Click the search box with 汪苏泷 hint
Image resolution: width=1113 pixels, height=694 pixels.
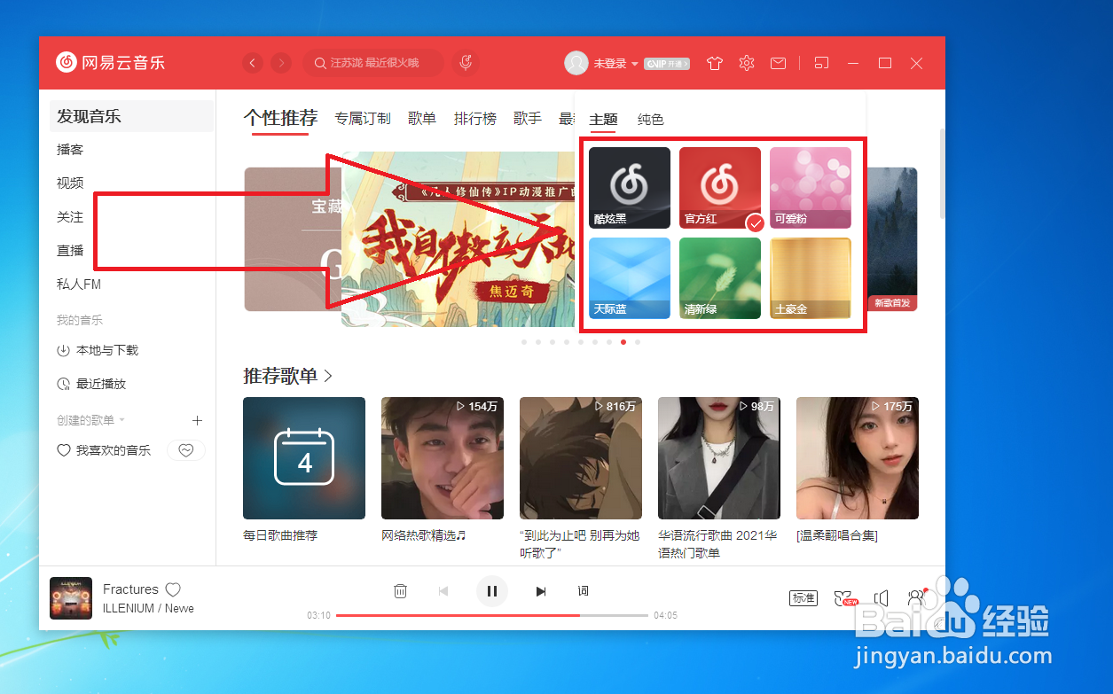pyautogui.click(x=373, y=63)
